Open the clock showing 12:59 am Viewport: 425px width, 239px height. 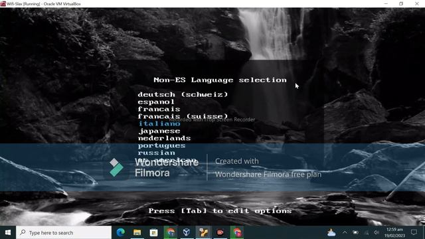pos(394,232)
